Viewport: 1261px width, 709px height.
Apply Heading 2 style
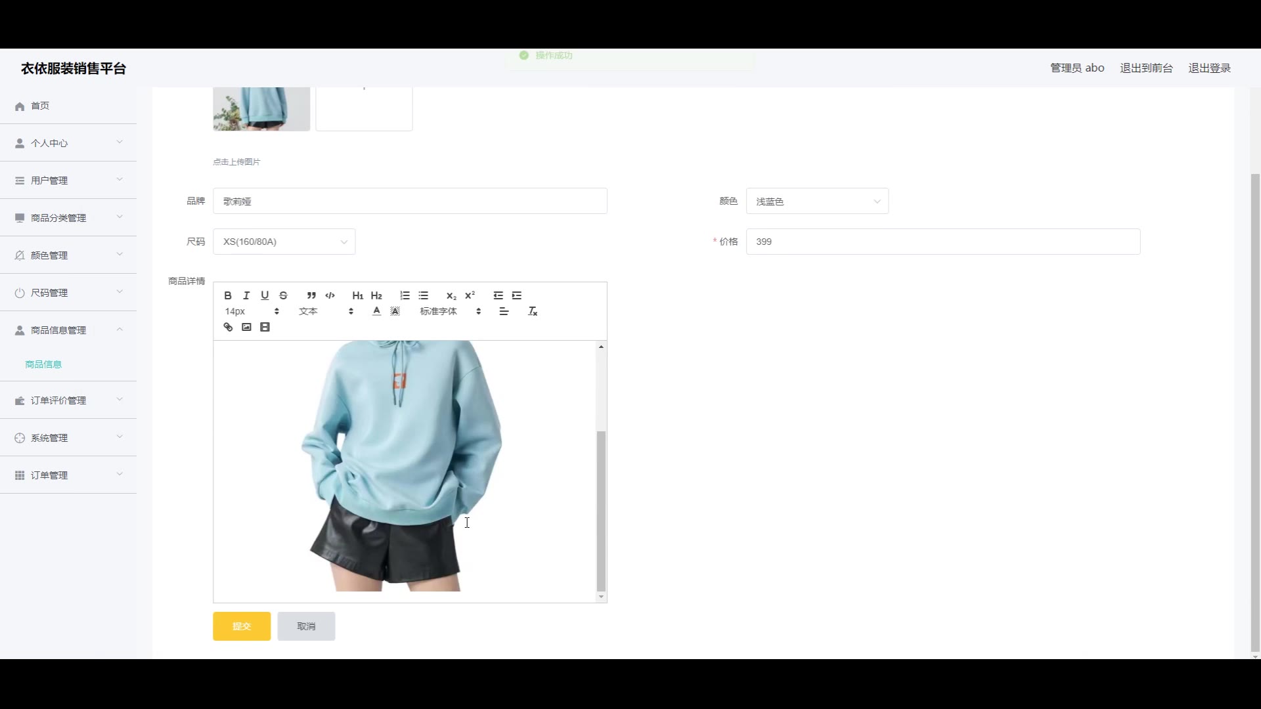click(376, 295)
